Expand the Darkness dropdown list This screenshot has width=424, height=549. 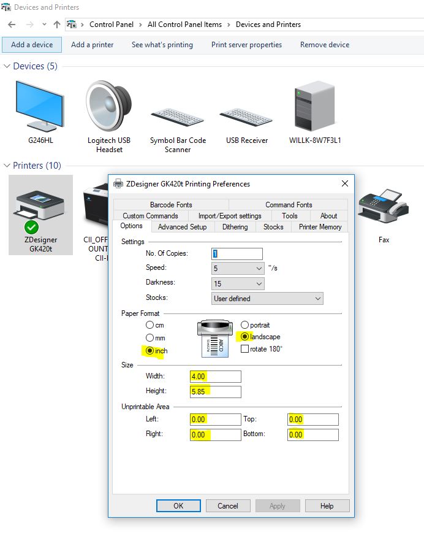point(238,284)
